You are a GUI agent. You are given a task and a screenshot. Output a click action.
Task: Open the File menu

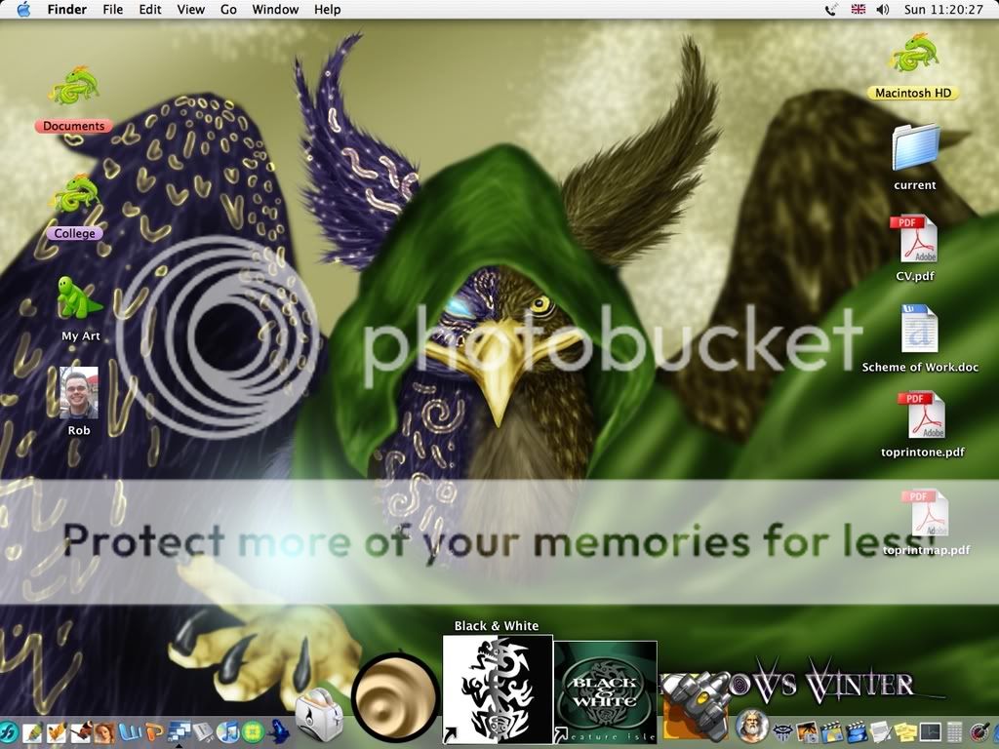(x=113, y=10)
